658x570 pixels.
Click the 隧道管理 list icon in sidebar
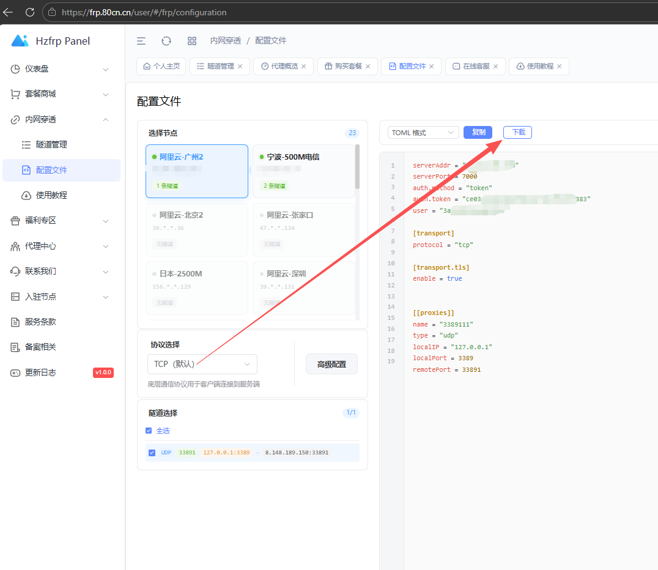point(26,145)
